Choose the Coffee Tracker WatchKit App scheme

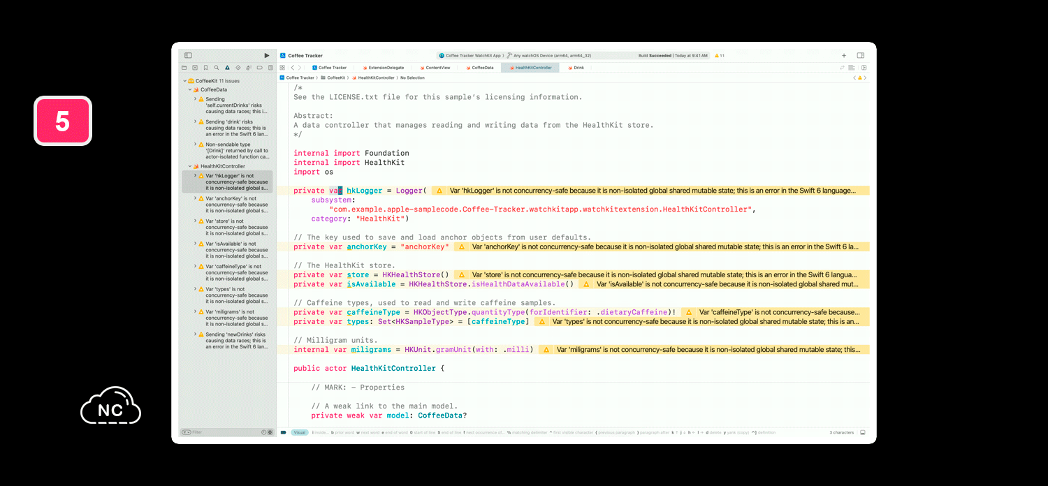pyautogui.click(x=470, y=55)
